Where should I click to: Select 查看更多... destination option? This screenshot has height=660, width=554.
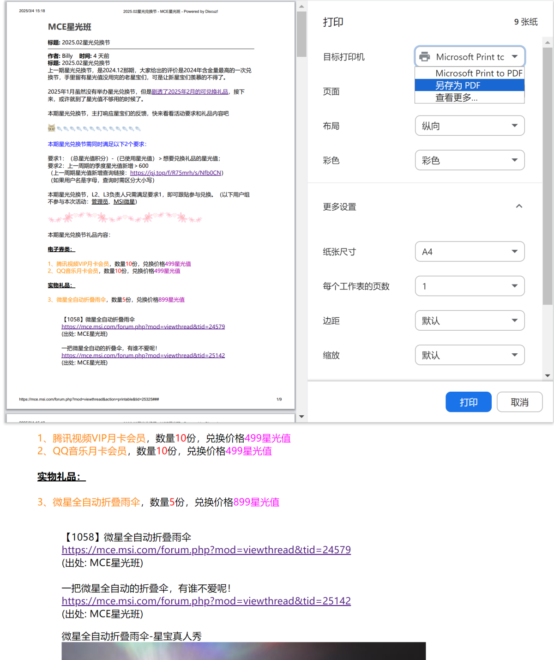[x=470, y=97]
